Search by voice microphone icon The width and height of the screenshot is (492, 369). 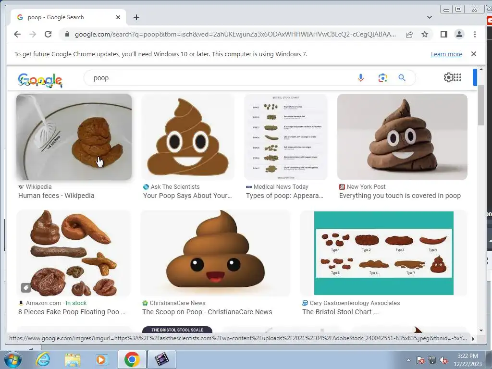(361, 78)
